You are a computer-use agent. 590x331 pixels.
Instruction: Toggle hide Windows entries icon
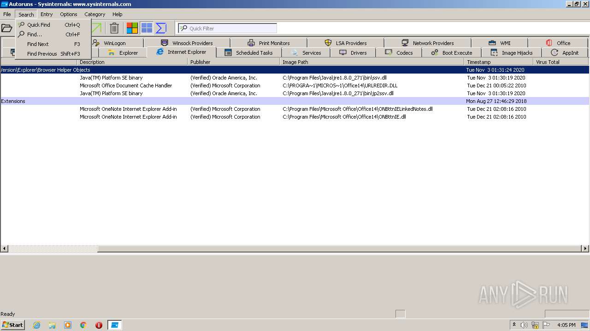click(147, 28)
